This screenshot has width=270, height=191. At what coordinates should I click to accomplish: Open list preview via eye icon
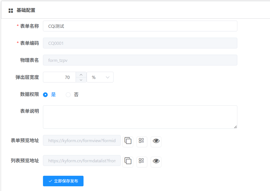pyautogui.click(x=156, y=161)
